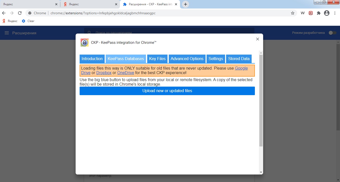Open the user profile avatar
The width and height of the screenshot is (340, 182).
coord(326,13)
